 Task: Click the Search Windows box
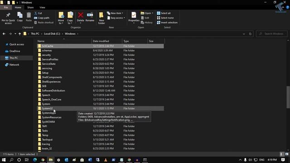click(272, 34)
